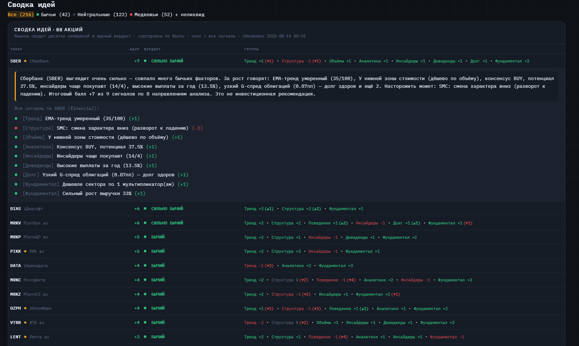Click the green bullet of the Долг signal

tap(16, 175)
